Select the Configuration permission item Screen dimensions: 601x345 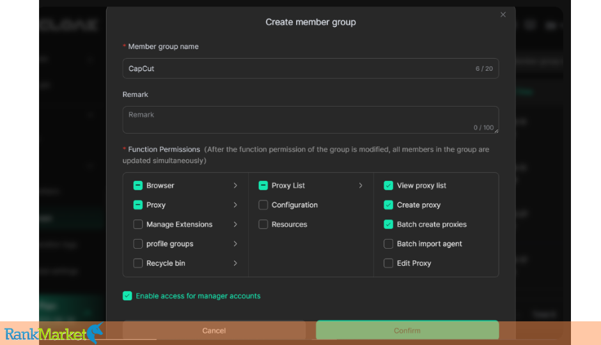coord(263,205)
